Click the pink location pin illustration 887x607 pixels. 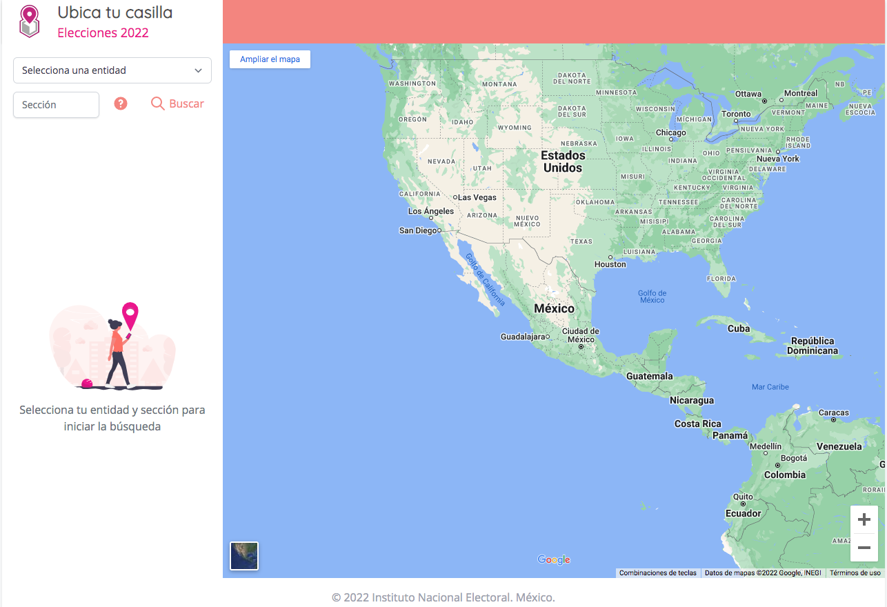(130, 316)
